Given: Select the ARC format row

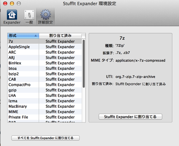Looking at the screenshot, I should tap(45, 52).
